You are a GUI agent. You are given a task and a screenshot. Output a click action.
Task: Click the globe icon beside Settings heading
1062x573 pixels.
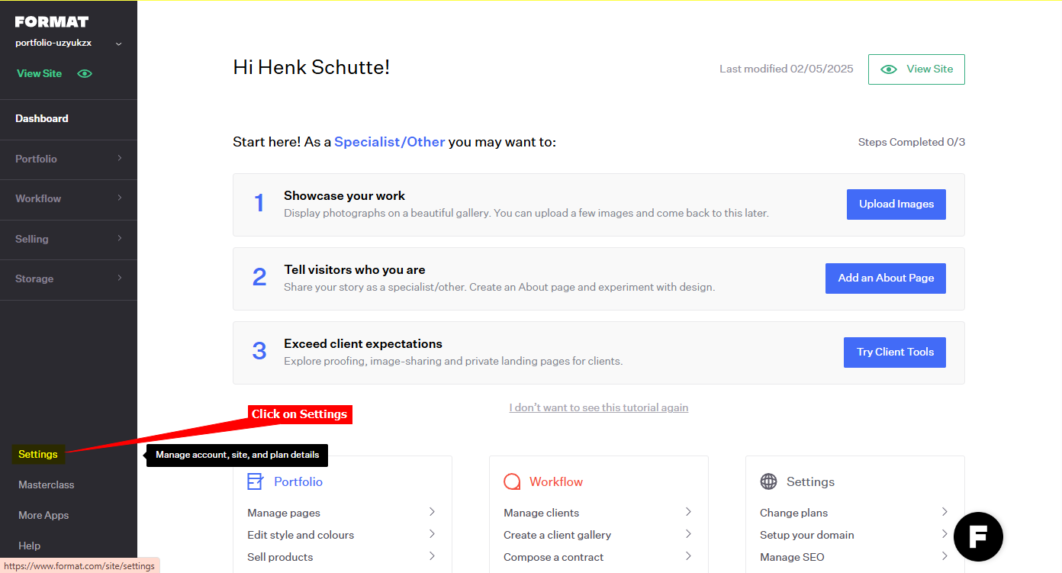768,481
